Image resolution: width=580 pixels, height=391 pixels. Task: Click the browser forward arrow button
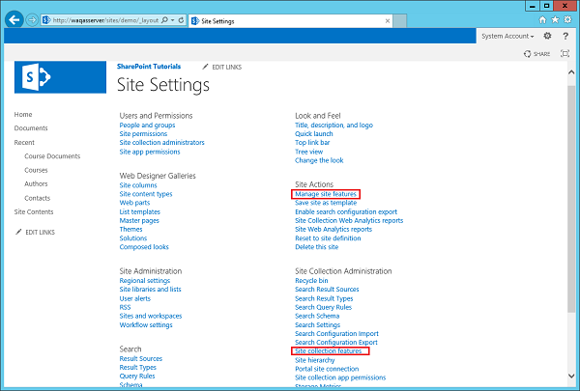pyautogui.click(x=33, y=18)
